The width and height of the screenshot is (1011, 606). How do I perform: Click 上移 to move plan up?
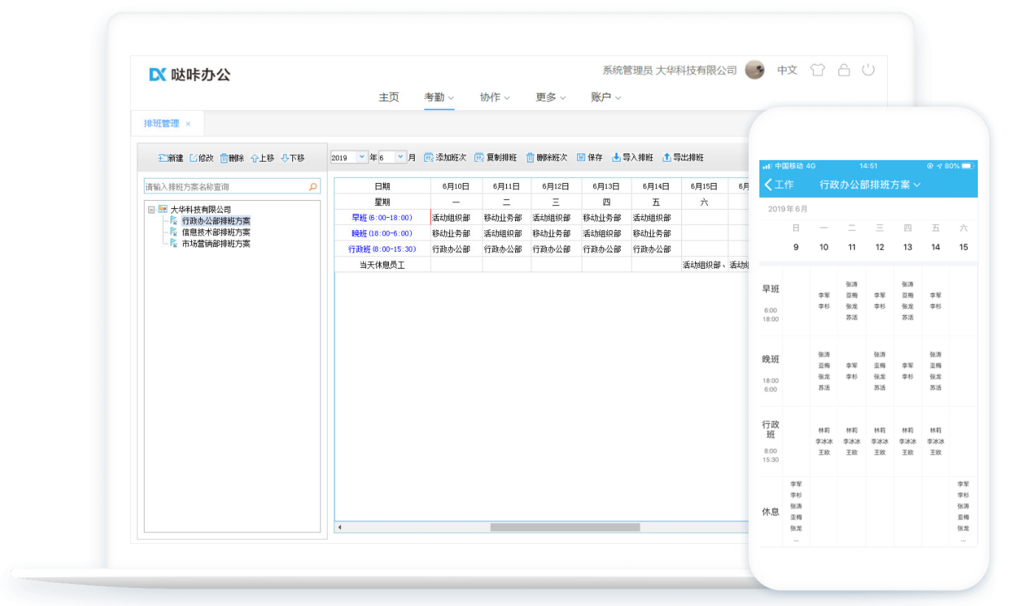pos(262,158)
